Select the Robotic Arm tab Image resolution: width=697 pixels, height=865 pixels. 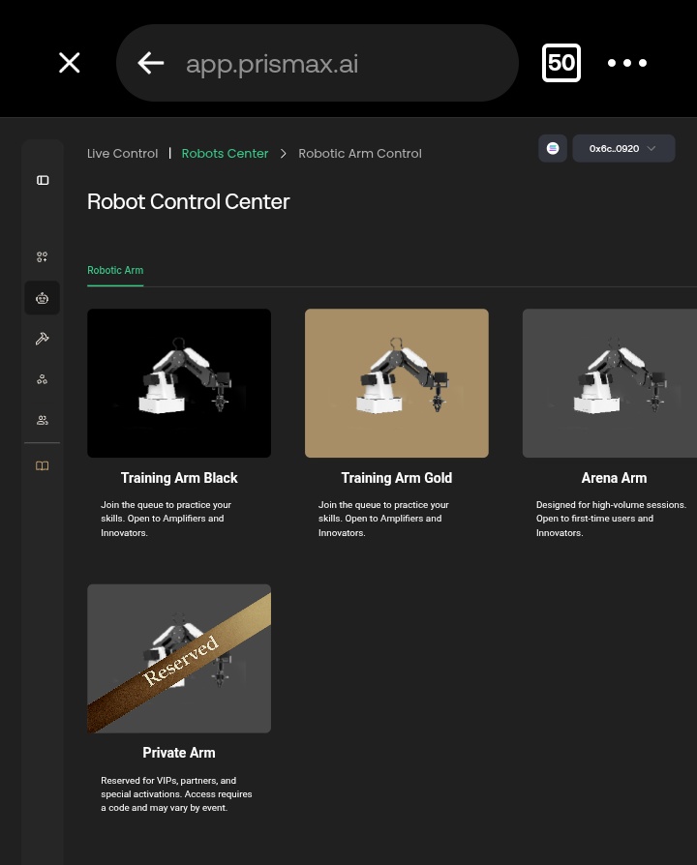(x=115, y=270)
